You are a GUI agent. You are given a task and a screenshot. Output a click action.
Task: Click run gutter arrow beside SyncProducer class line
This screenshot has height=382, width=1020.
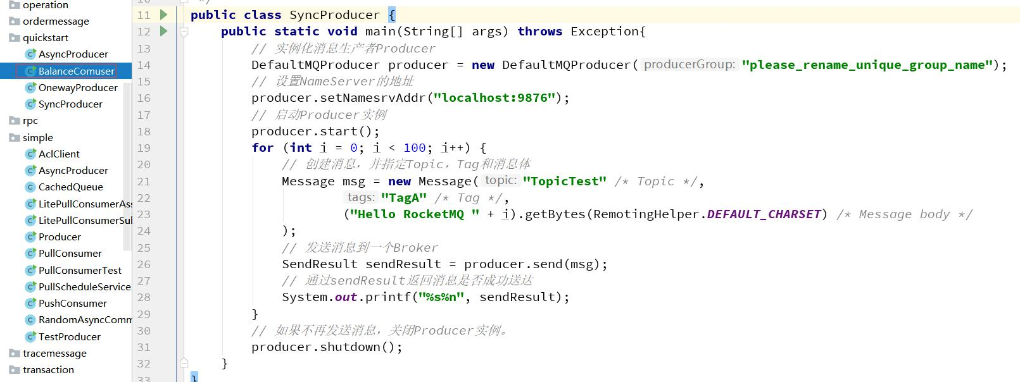click(163, 15)
